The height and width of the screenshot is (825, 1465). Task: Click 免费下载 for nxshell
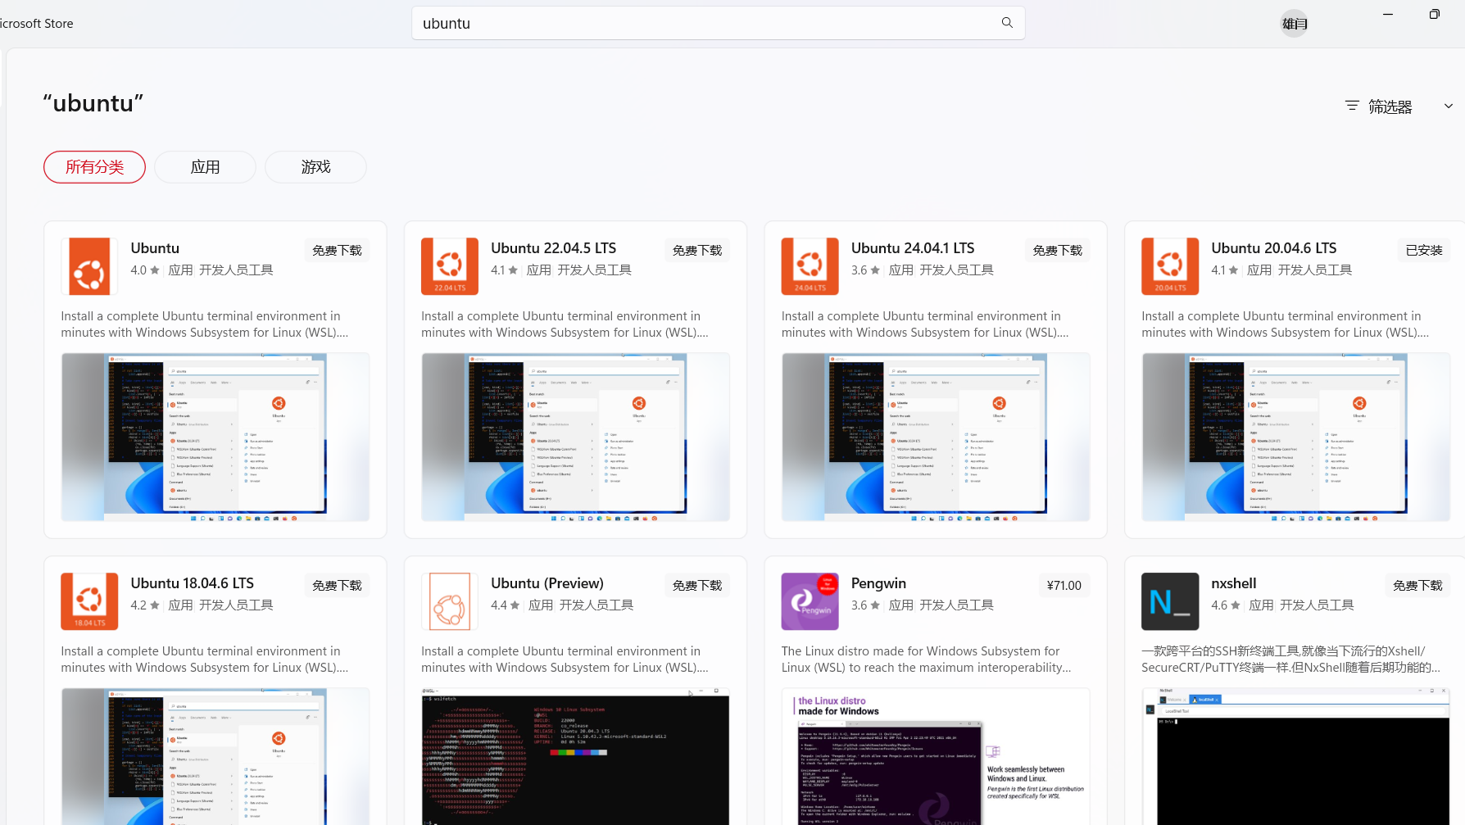[1417, 586]
